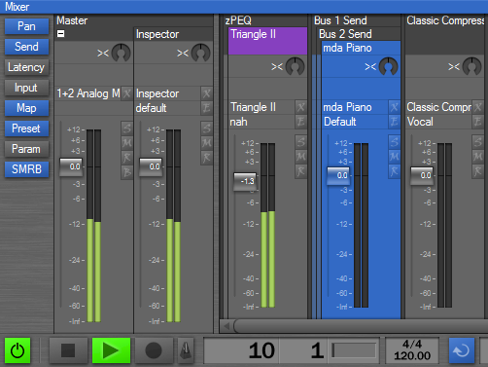Open the Inspector plugin editor E button

(x=206, y=108)
